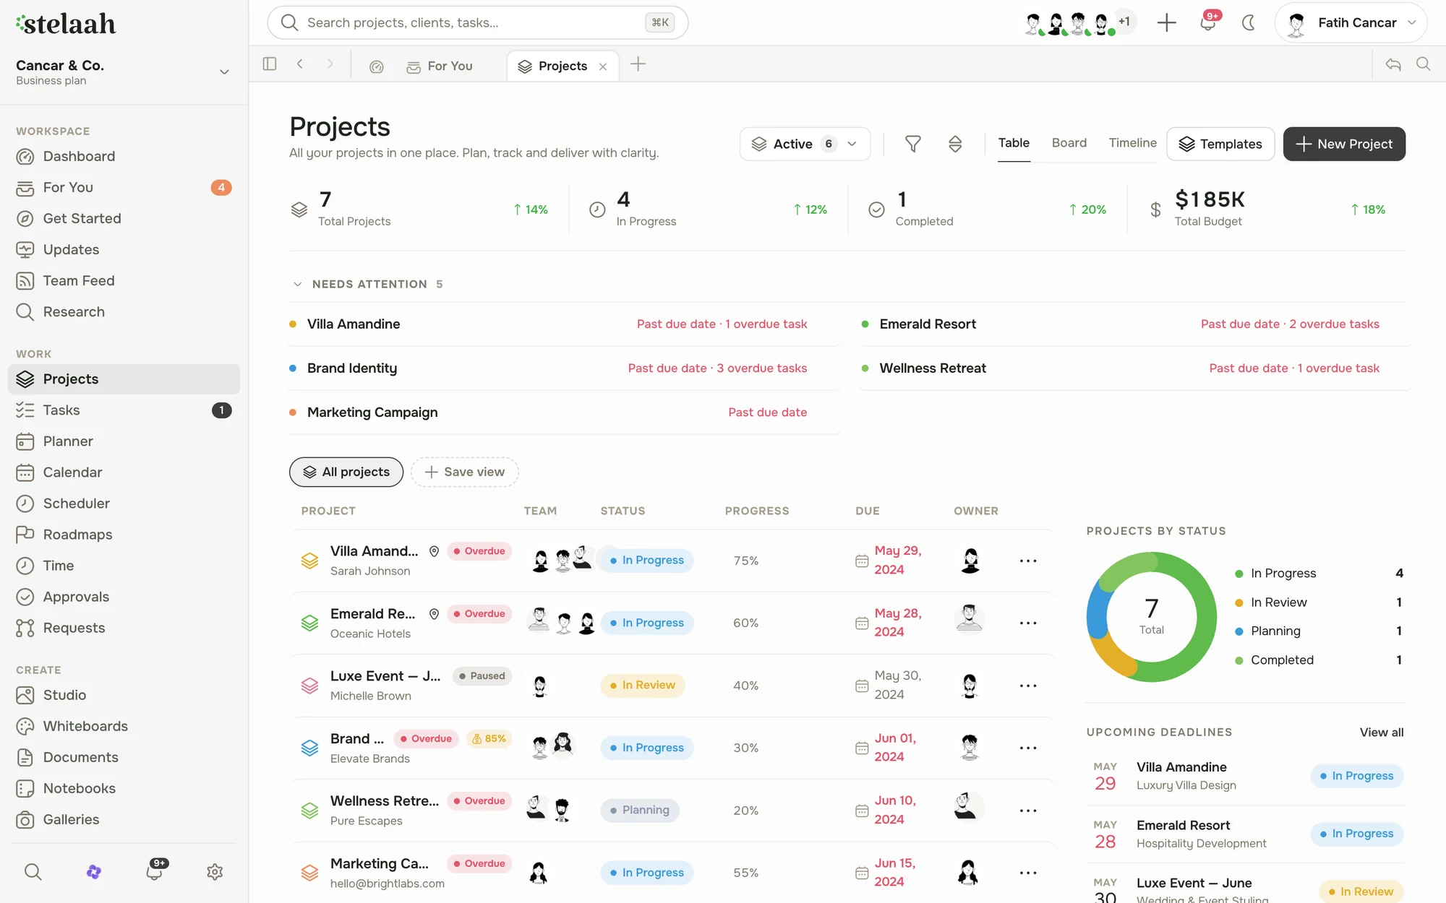Open Wellness Retreat attention item
Screen dimensions: 1446x903
pos(1134,368)
